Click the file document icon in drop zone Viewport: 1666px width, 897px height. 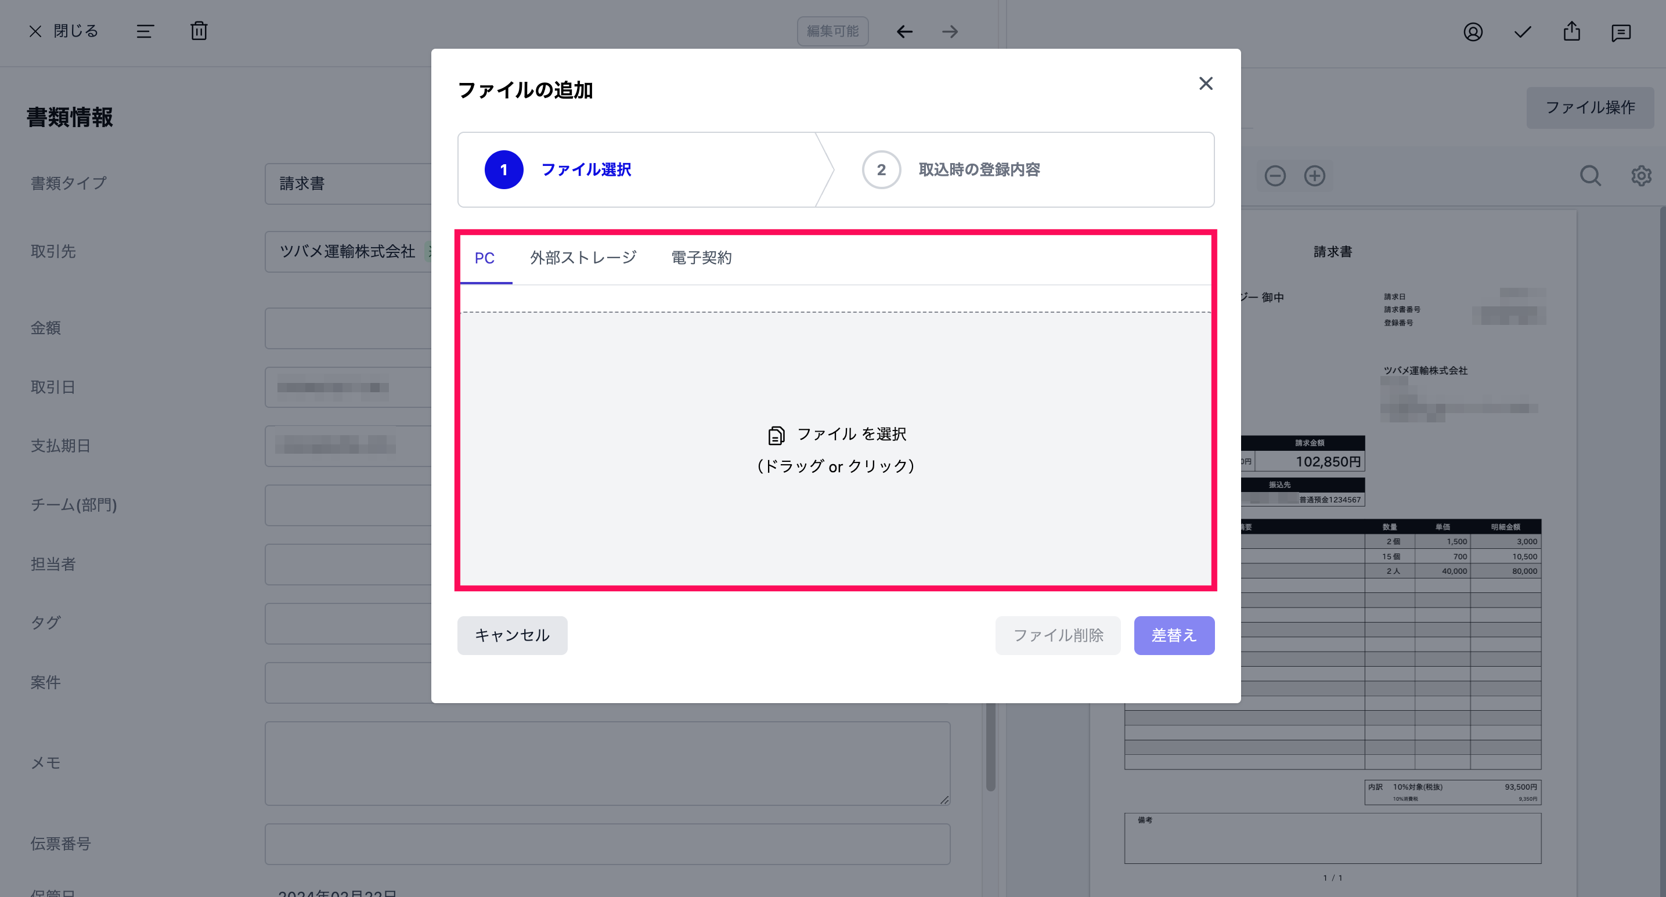coord(776,436)
